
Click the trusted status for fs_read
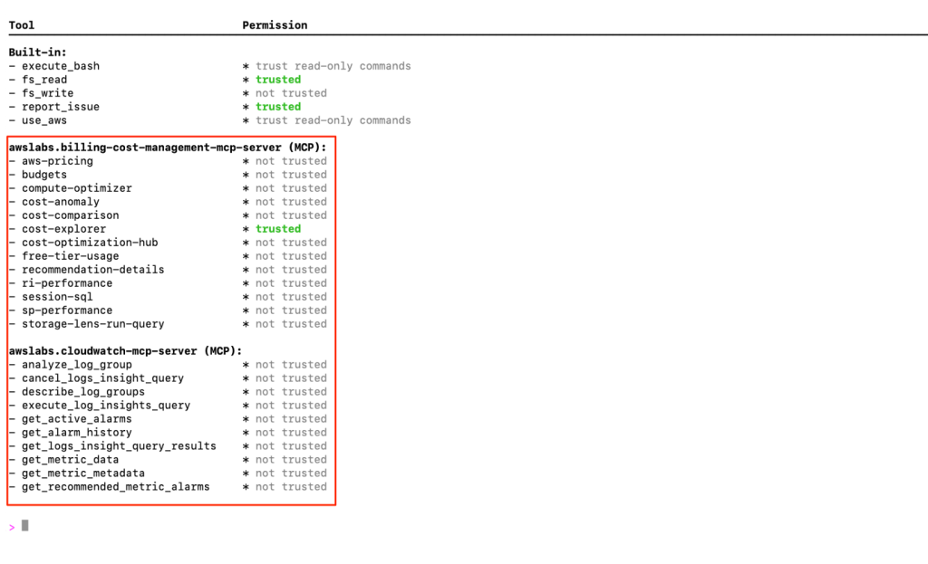(x=278, y=80)
